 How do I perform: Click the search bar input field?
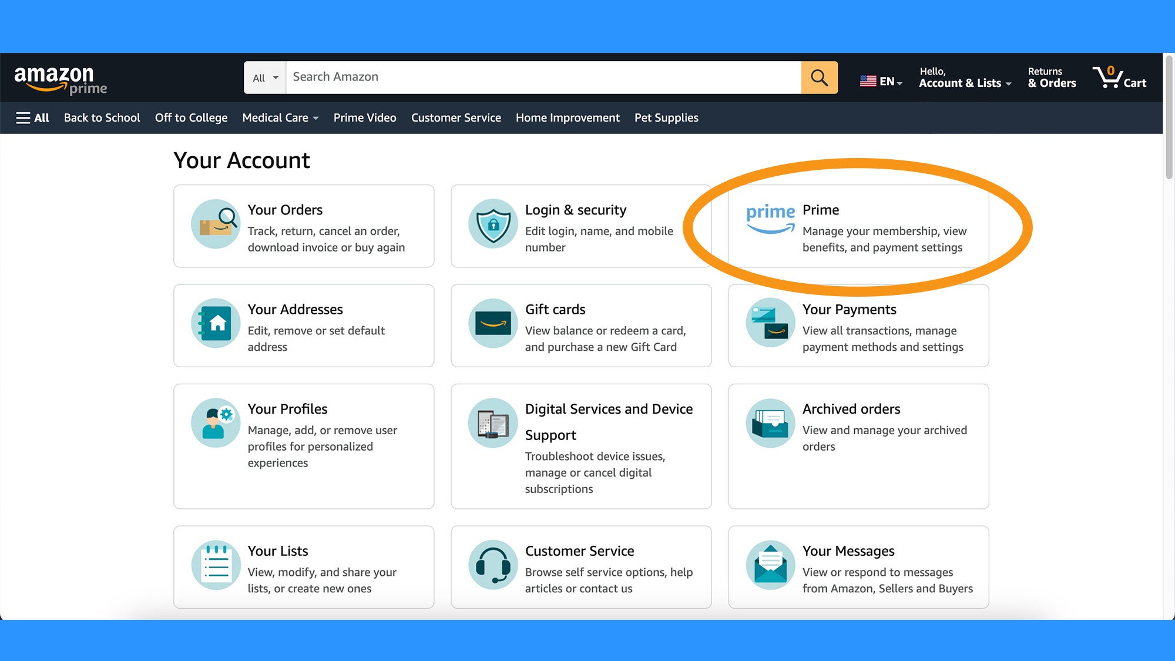pyautogui.click(x=542, y=76)
